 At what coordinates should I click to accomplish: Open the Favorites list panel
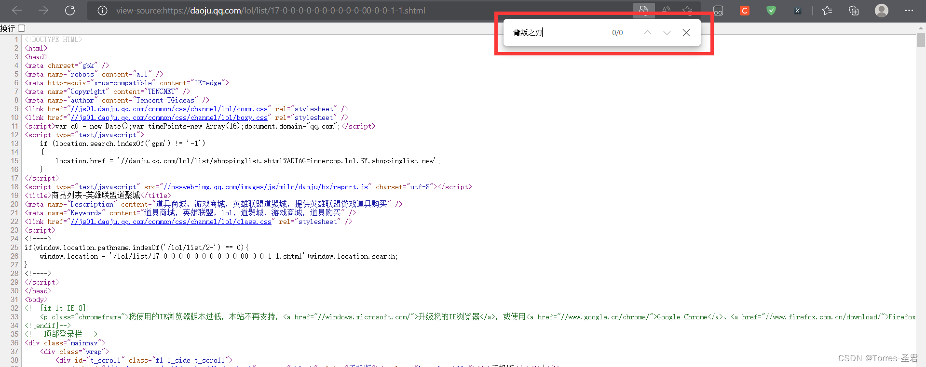(827, 11)
